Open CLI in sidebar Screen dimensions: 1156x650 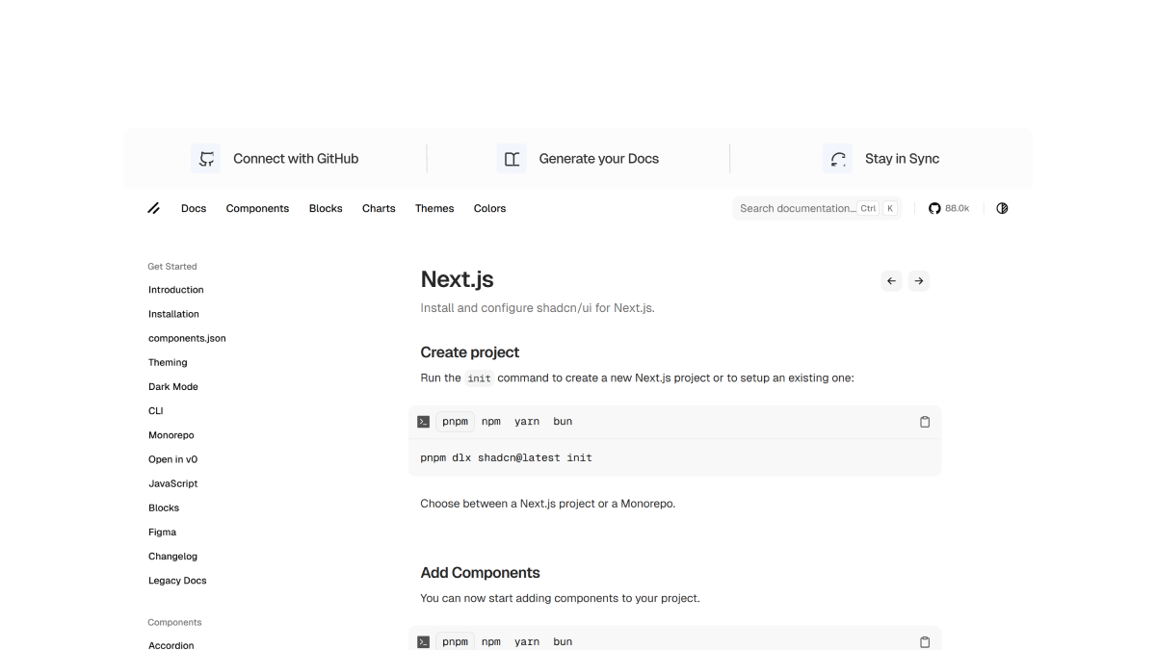click(156, 411)
